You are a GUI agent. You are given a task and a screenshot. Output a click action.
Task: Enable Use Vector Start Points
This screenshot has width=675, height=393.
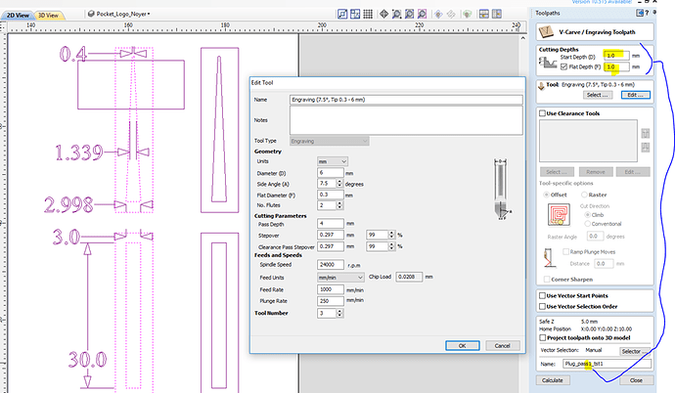pyautogui.click(x=542, y=296)
